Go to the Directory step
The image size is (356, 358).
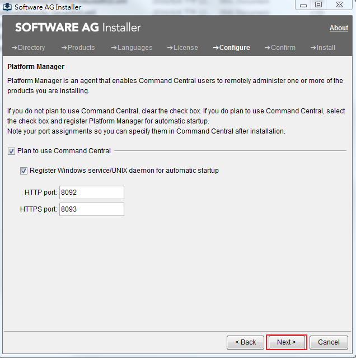tap(28, 48)
